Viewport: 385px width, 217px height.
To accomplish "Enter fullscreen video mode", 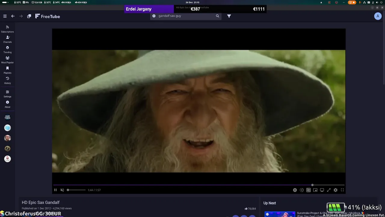I will pyautogui.click(x=342, y=190).
